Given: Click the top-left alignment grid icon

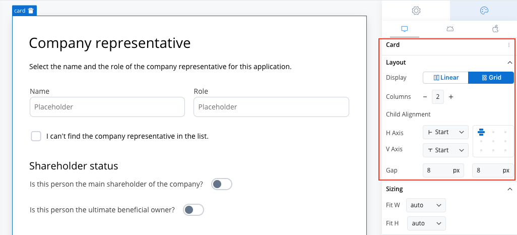Looking at the screenshot, I should pos(481,132).
